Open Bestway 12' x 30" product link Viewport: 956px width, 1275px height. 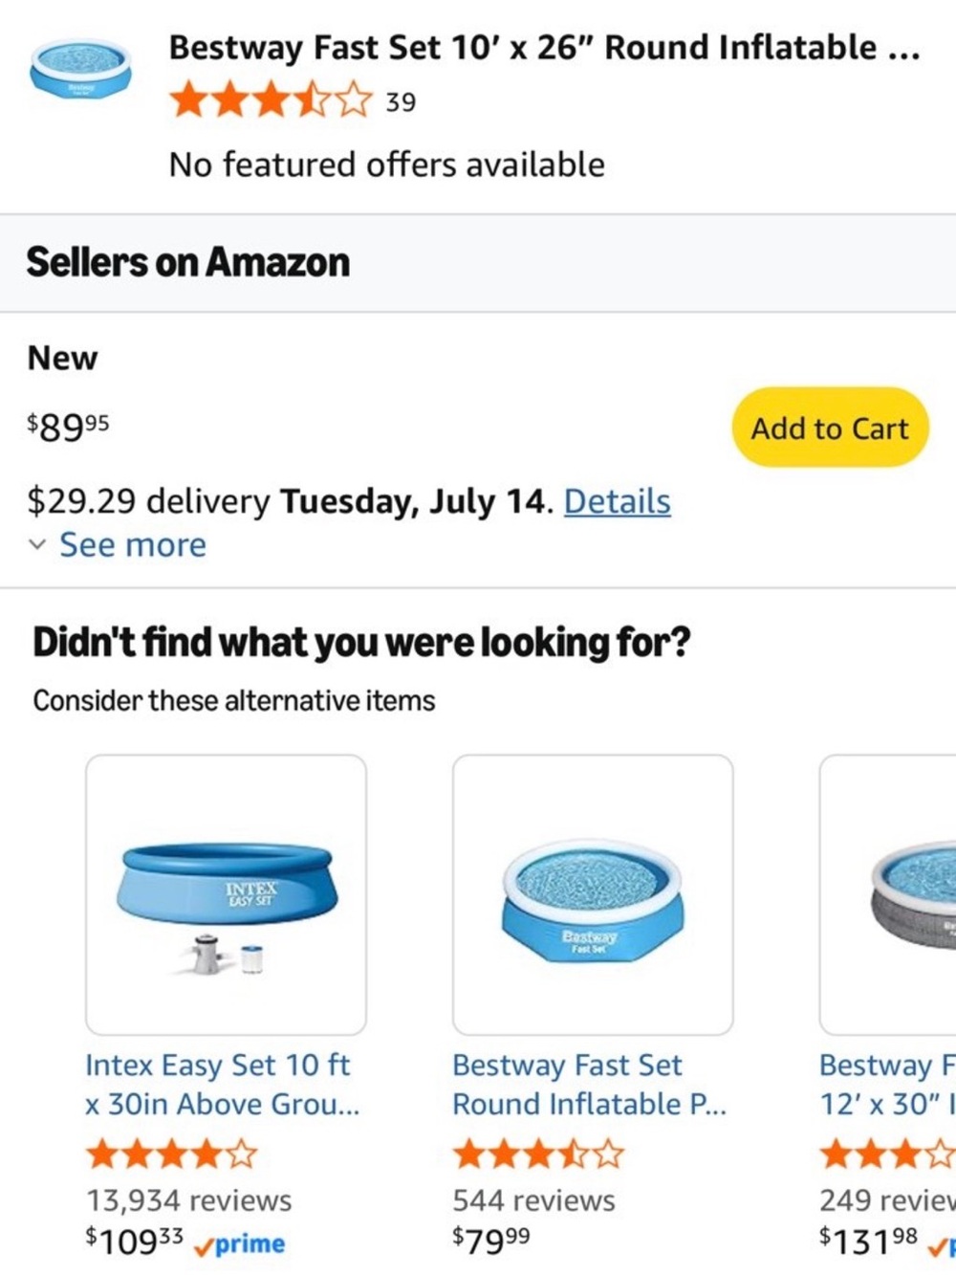[x=887, y=1085]
